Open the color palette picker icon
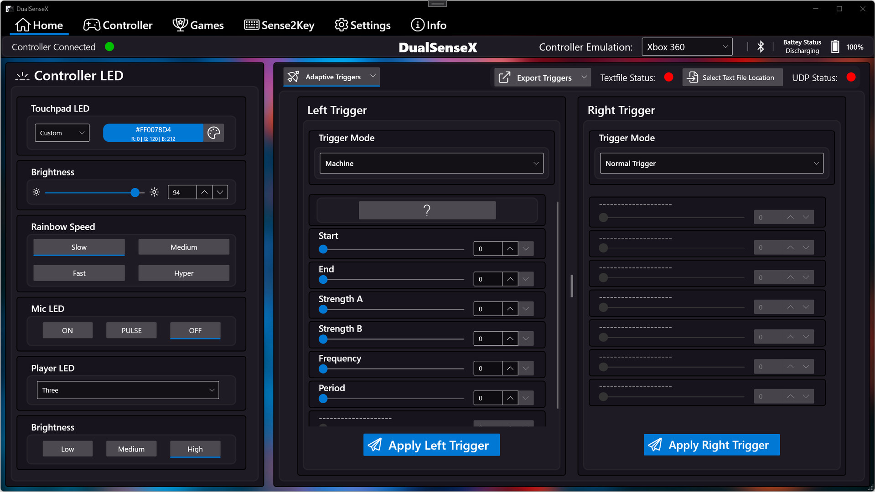875x492 pixels. point(213,133)
